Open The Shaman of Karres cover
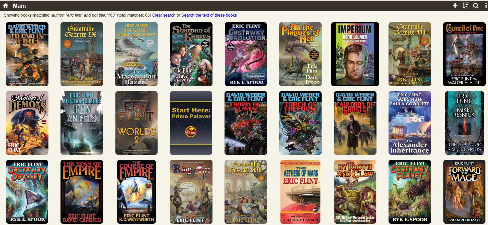This screenshot has width=488, height=225. coord(191,54)
